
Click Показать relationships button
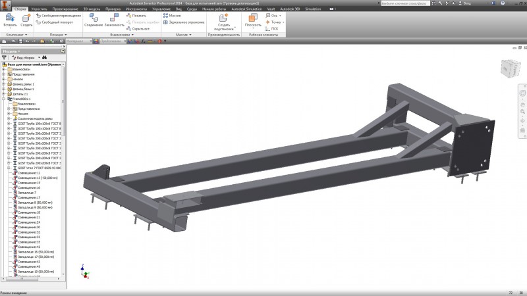pos(136,15)
